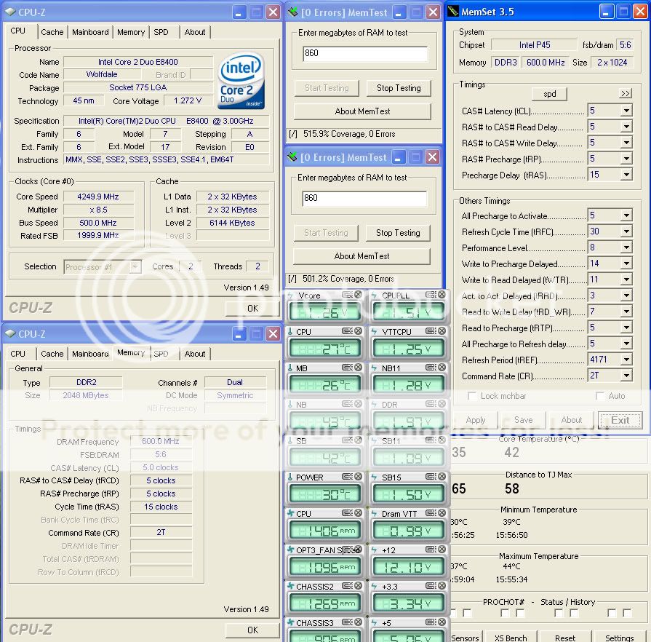This screenshot has height=642, width=651.
Task: Click Save in MemSet
Action: (x=523, y=420)
